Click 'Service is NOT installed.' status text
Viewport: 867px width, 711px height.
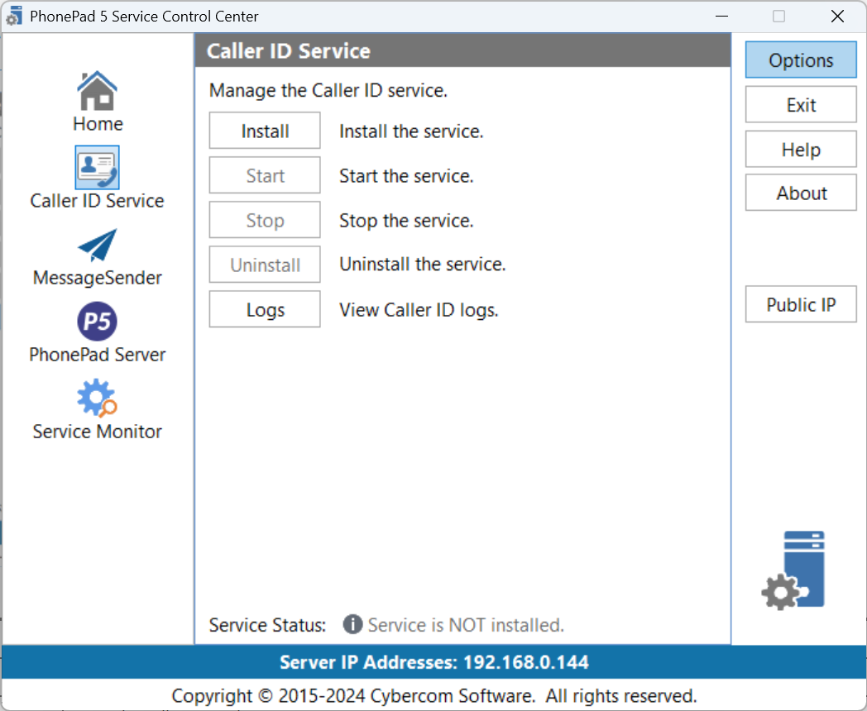[x=466, y=625]
